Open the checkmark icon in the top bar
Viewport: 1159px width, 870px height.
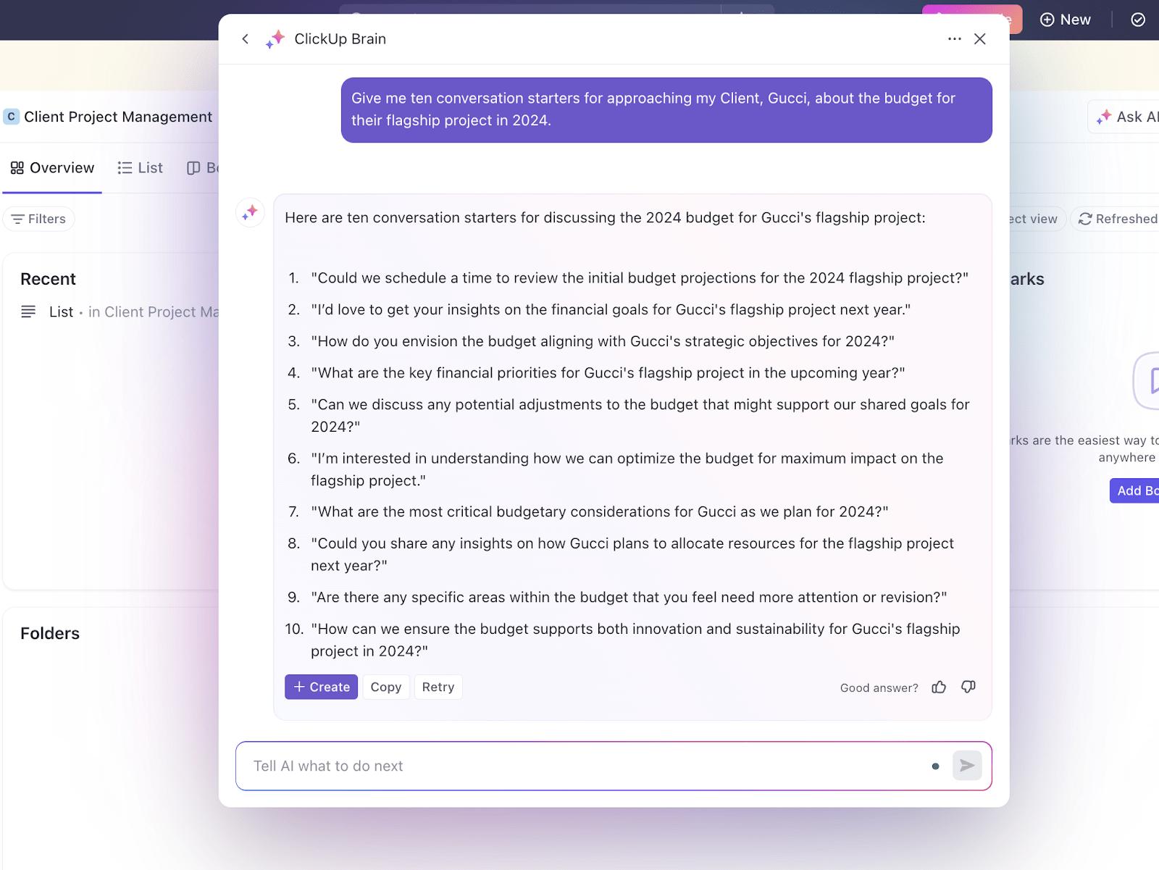pos(1138,20)
